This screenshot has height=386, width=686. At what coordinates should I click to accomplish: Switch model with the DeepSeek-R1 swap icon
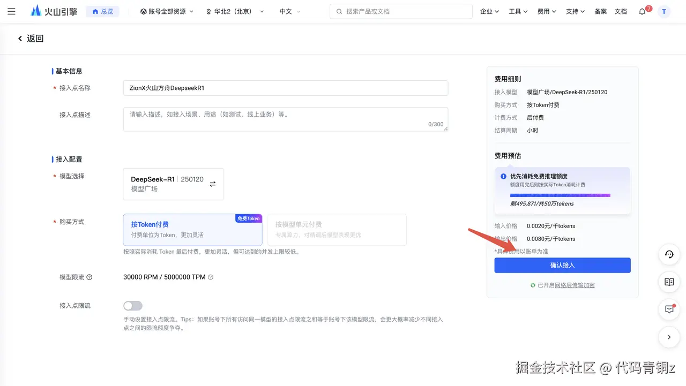pyautogui.click(x=213, y=184)
